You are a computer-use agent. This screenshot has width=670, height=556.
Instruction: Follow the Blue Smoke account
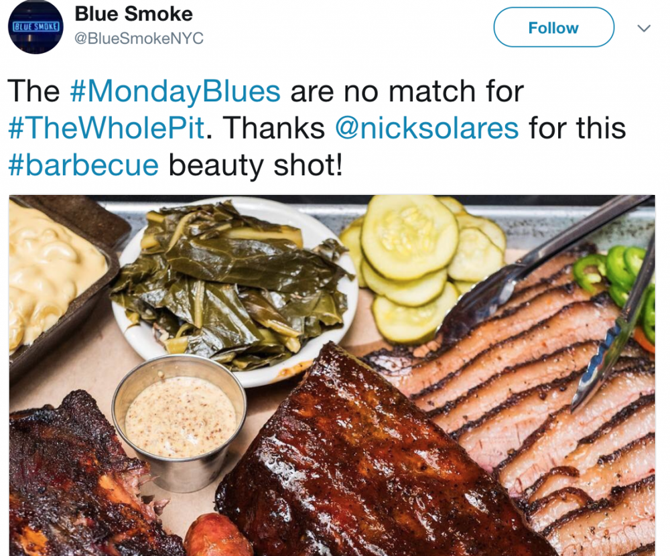pyautogui.click(x=554, y=27)
